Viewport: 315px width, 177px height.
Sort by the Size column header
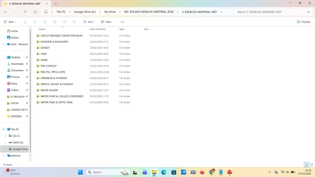click(146, 29)
